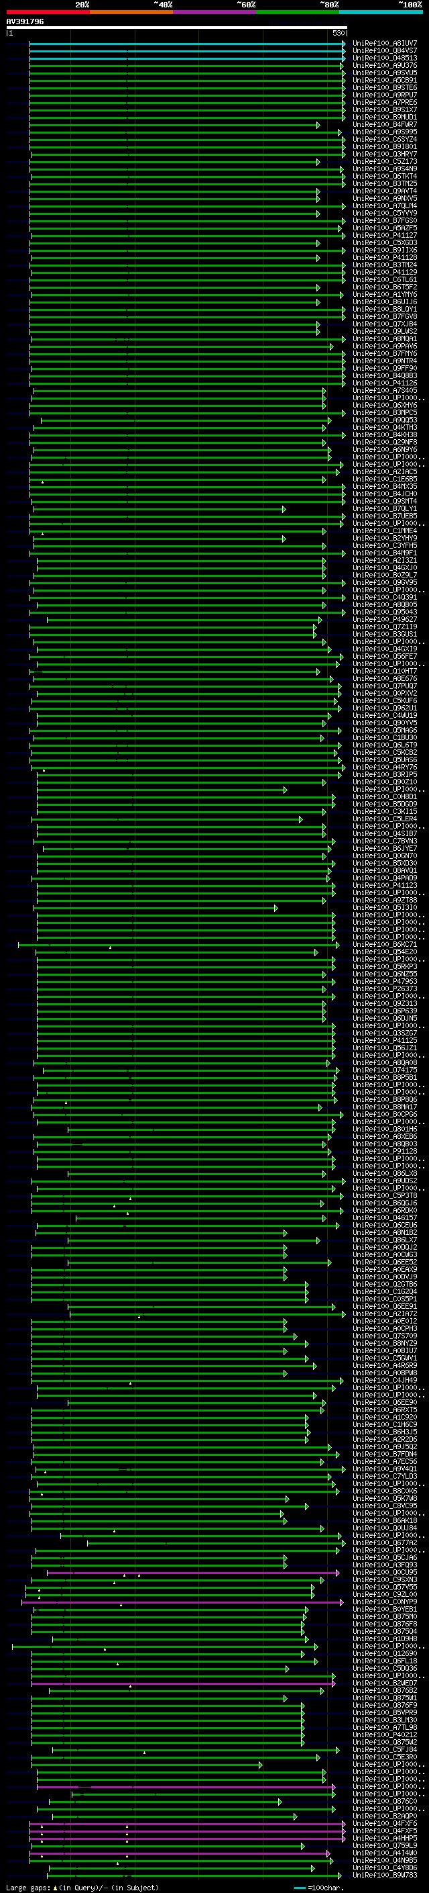Select UniRef100_C3YFH5 label
Image resolution: width=429 pixels, height=1893 pixels.
pos(385,545)
